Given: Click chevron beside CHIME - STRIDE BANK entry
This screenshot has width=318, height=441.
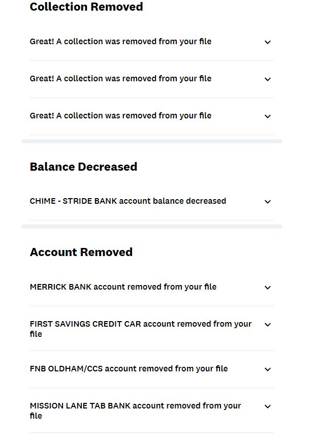Looking at the screenshot, I should coord(268,202).
